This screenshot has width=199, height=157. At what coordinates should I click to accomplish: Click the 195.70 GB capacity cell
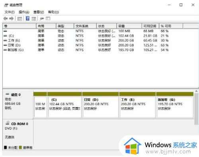[126, 50]
